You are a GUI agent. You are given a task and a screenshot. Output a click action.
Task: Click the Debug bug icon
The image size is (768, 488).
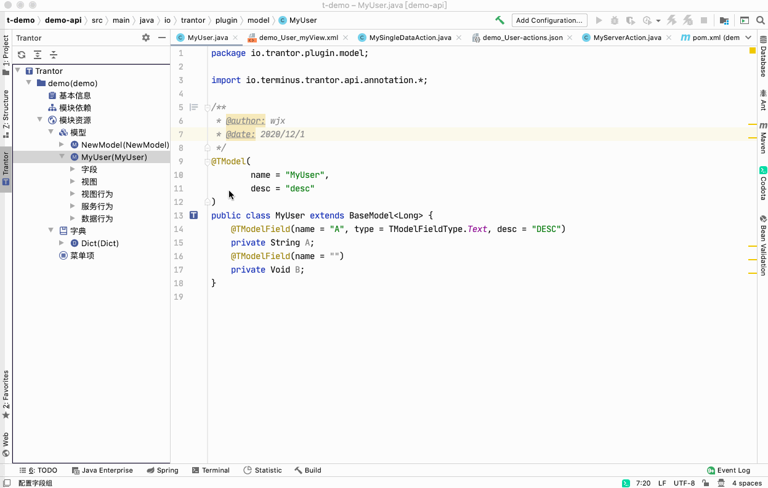tap(615, 20)
